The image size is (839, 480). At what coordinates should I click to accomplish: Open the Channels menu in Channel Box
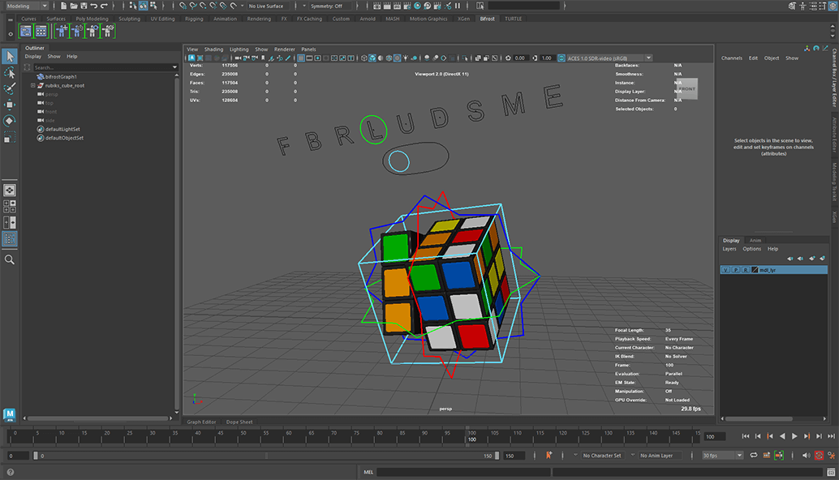(x=731, y=58)
